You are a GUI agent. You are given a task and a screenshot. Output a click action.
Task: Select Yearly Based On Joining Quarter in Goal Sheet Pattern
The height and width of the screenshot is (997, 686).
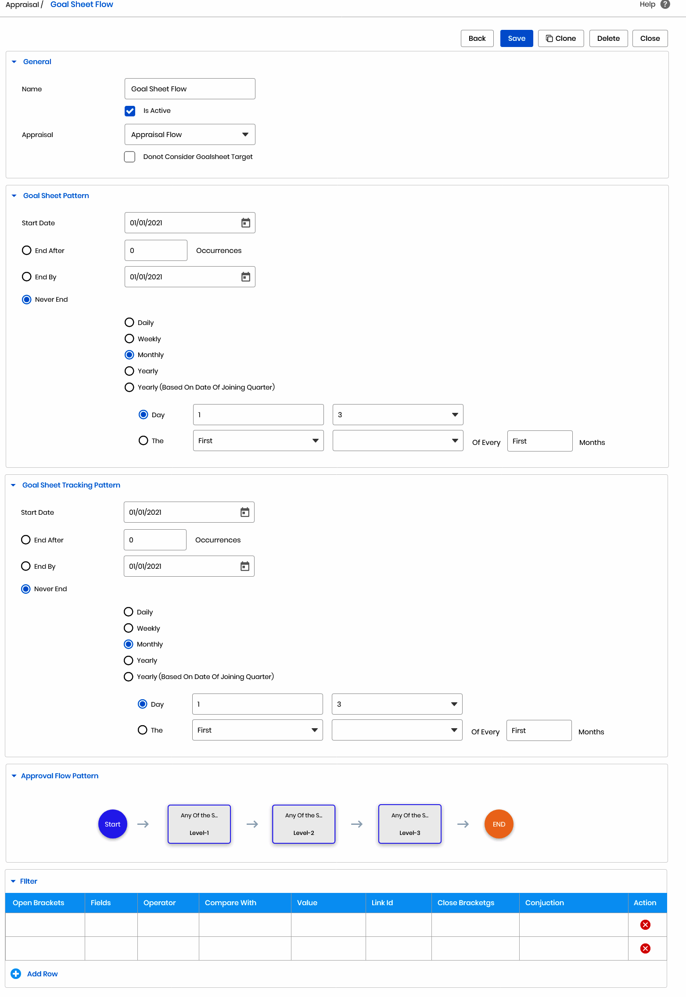129,387
